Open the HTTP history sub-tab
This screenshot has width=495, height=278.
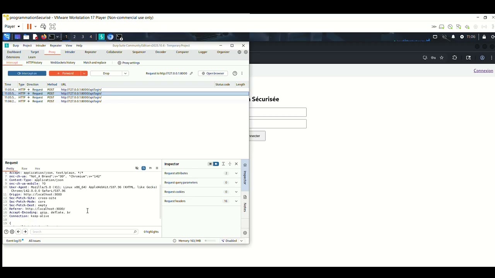click(34, 63)
